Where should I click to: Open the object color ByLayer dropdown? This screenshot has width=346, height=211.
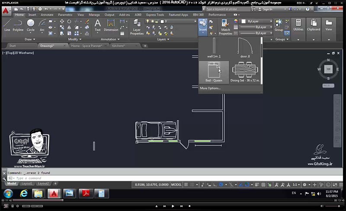[271, 22]
